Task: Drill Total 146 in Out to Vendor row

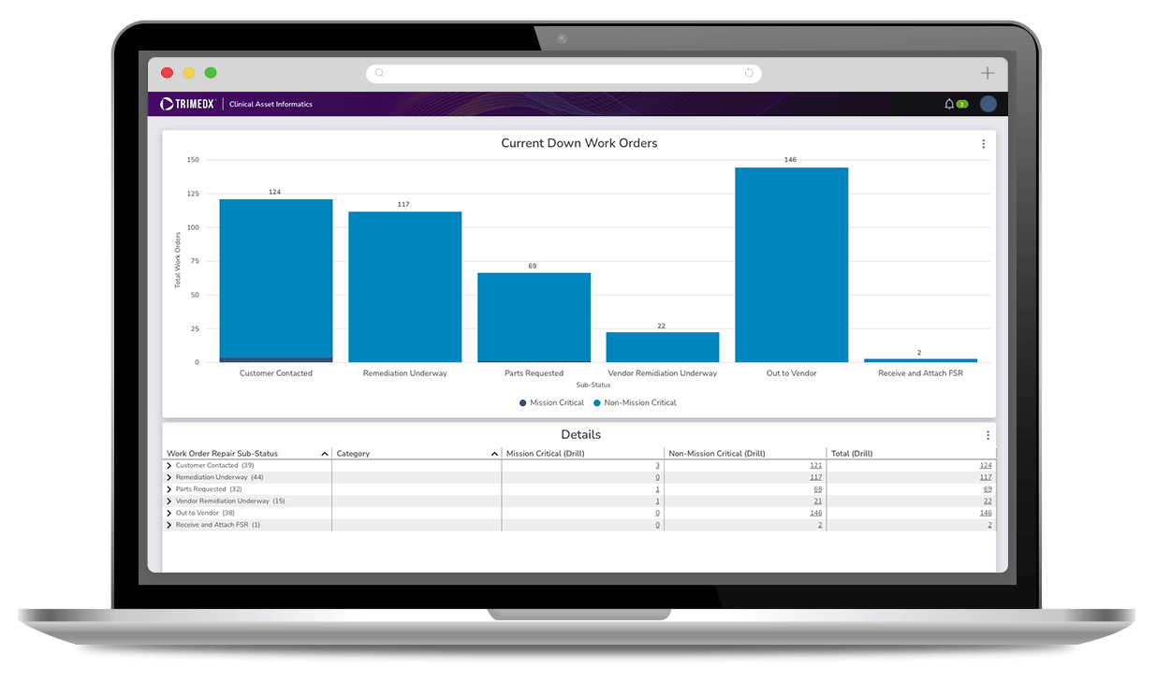Action: click(x=986, y=513)
